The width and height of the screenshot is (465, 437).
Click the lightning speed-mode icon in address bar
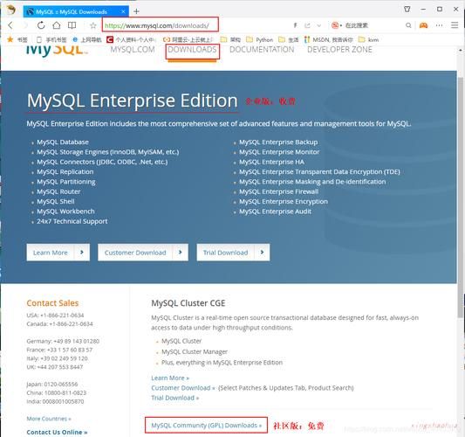click(x=296, y=25)
